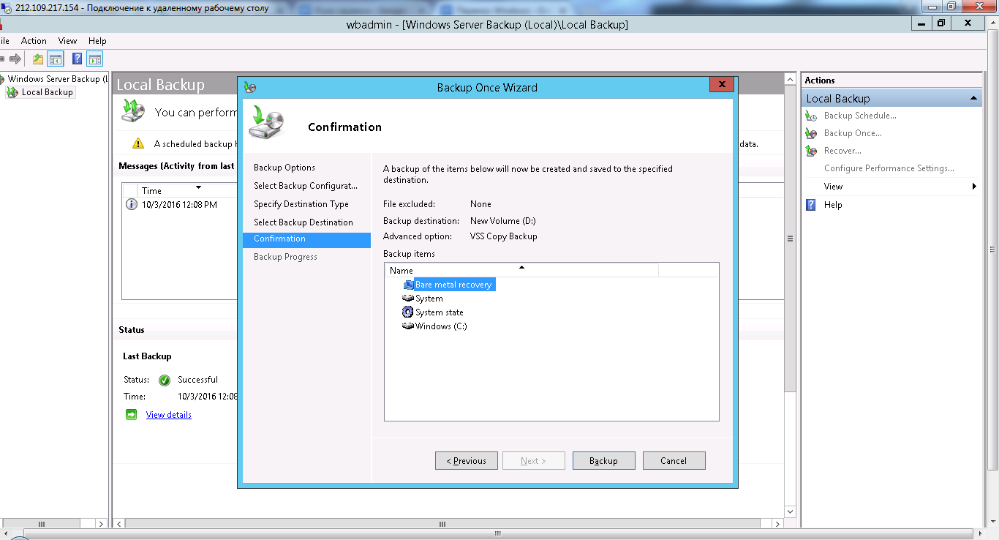Open the View menu in menu bar
The width and height of the screenshot is (999, 540).
coord(67,41)
